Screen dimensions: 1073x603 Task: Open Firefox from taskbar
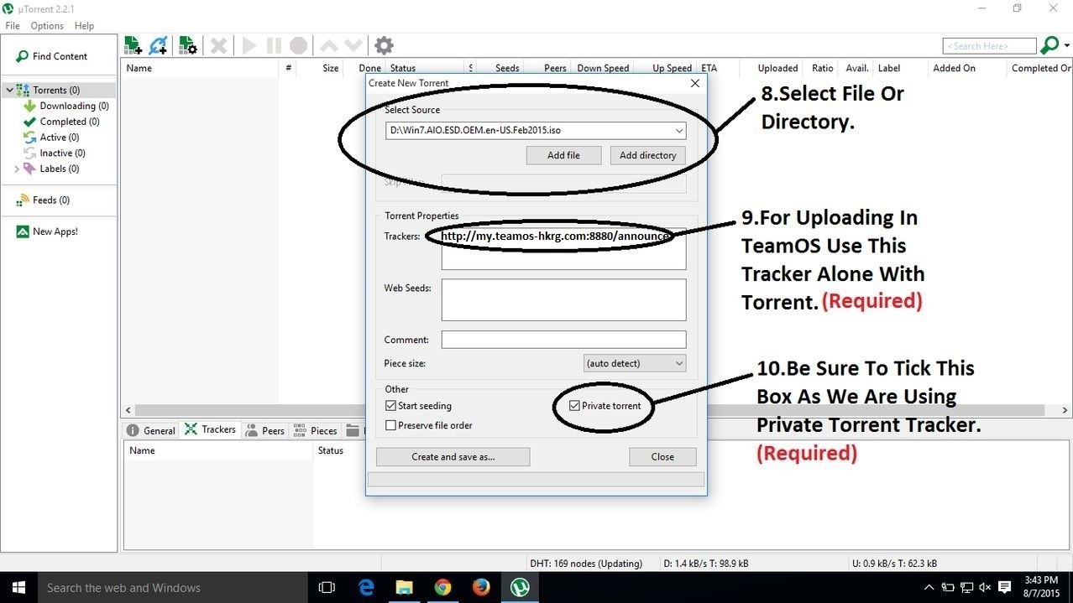481,588
